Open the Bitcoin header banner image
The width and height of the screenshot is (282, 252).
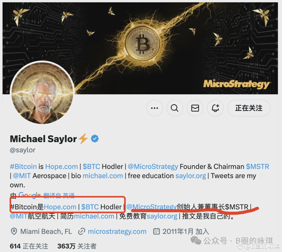pos(140,48)
